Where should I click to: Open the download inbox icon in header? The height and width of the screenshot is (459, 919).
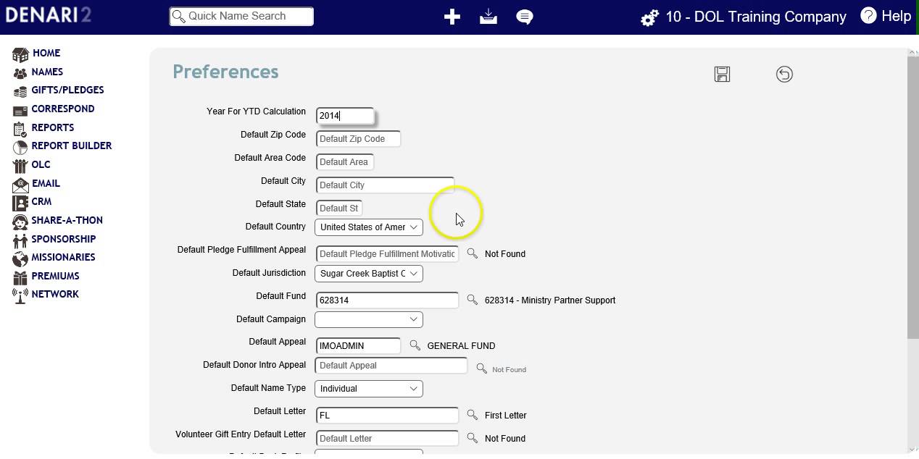[x=488, y=17]
